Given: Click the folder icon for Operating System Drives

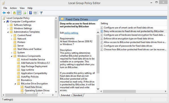Looking at the screenshot, I should (x=22, y=91).
